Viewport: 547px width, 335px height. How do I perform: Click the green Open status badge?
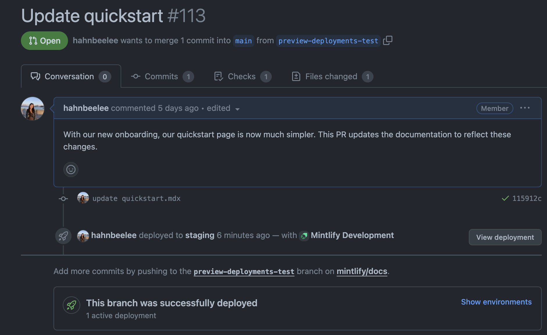click(44, 41)
